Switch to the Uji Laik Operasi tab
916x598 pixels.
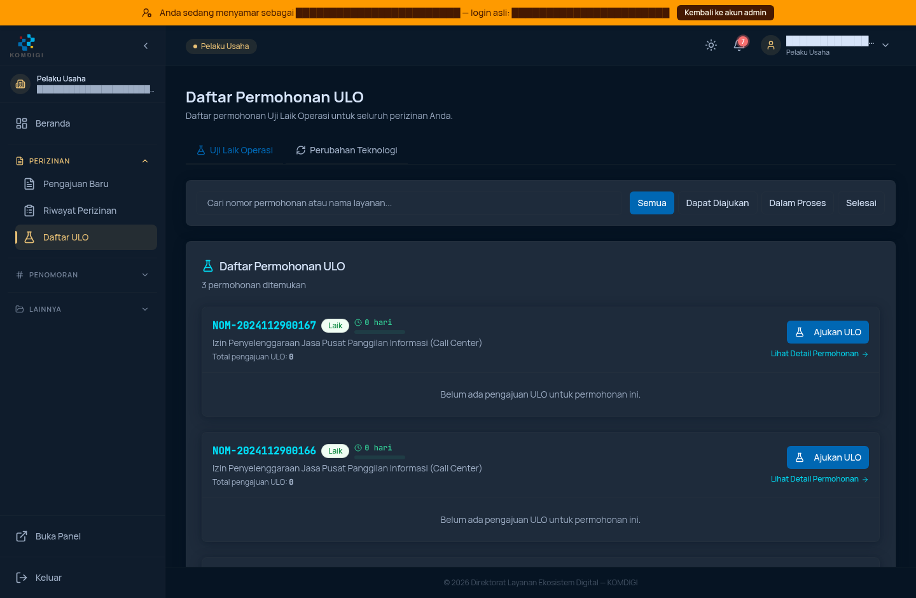click(235, 150)
